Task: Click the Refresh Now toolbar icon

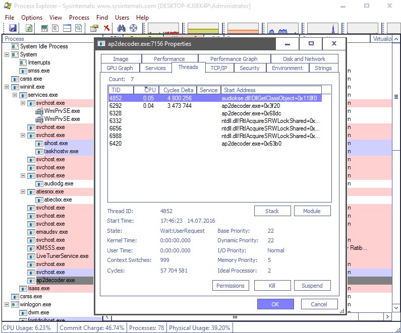Action: pos(29,28)
